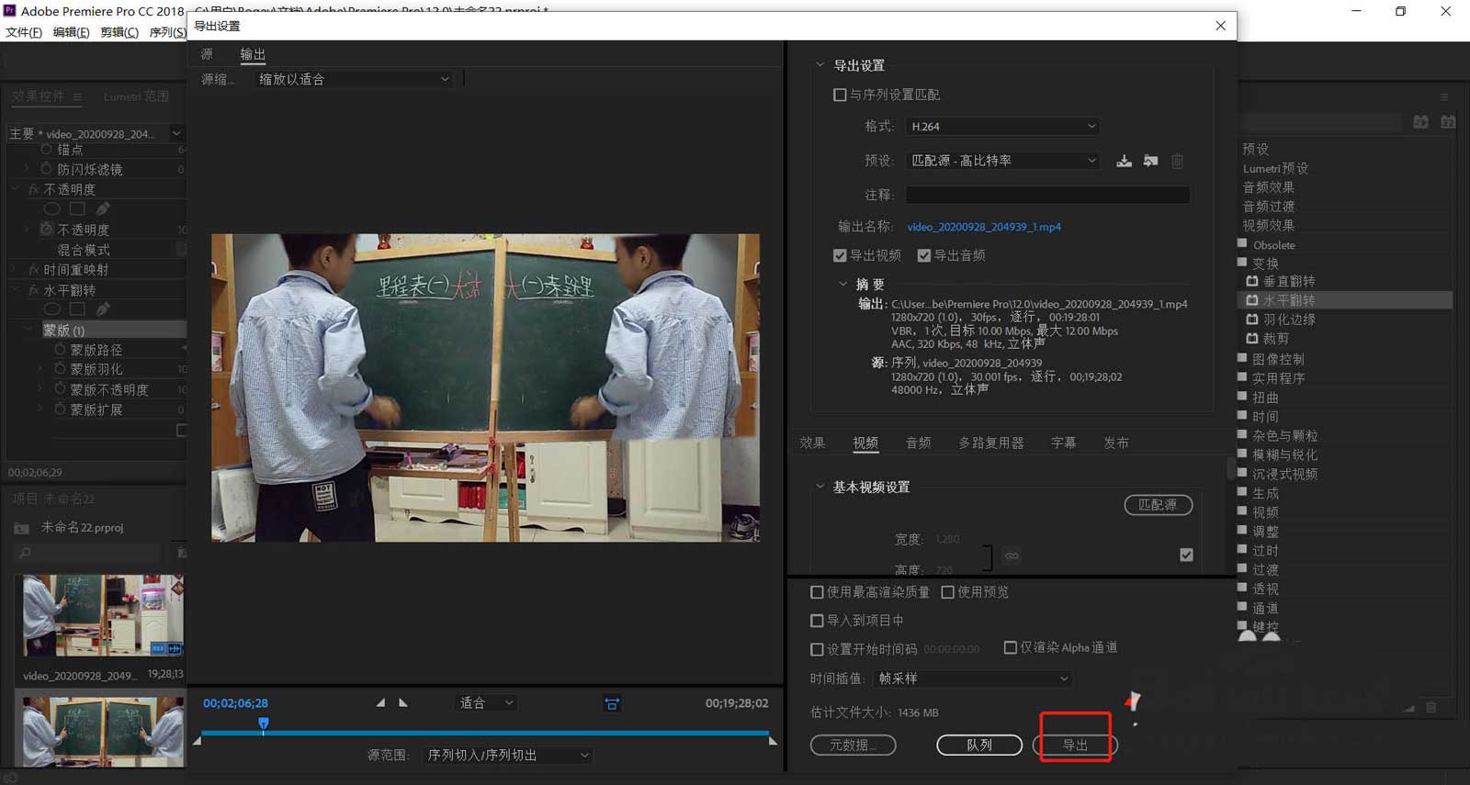
Task: Click the width-height link chain icon
Action: pyautogui.click(x=1012, y=555)
